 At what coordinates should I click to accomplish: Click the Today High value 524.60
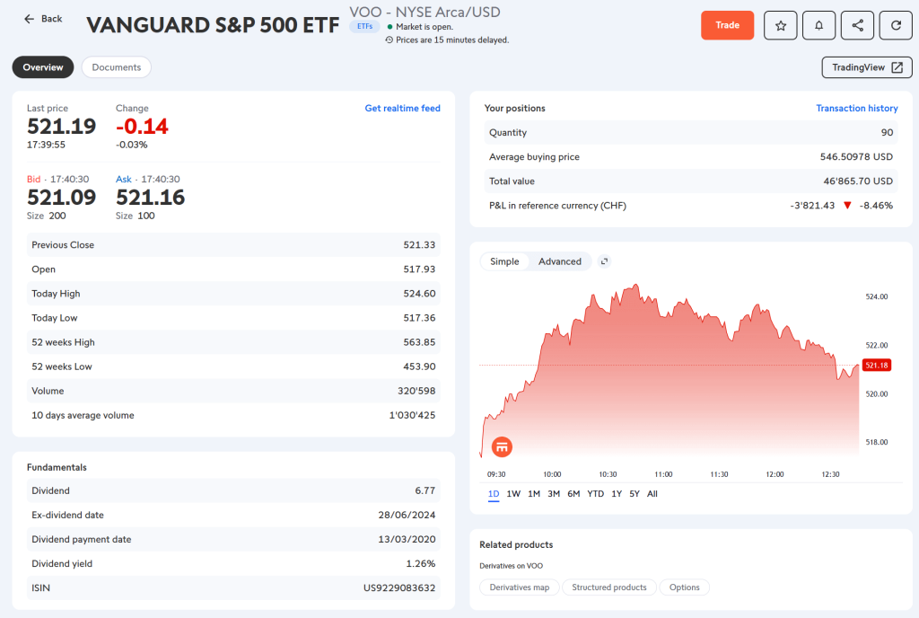pyautogui.click(x=419, y=294)
